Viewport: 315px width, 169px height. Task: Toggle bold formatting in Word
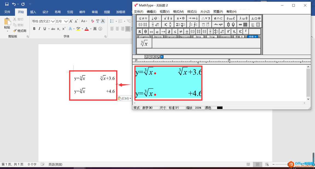[34, 29]
